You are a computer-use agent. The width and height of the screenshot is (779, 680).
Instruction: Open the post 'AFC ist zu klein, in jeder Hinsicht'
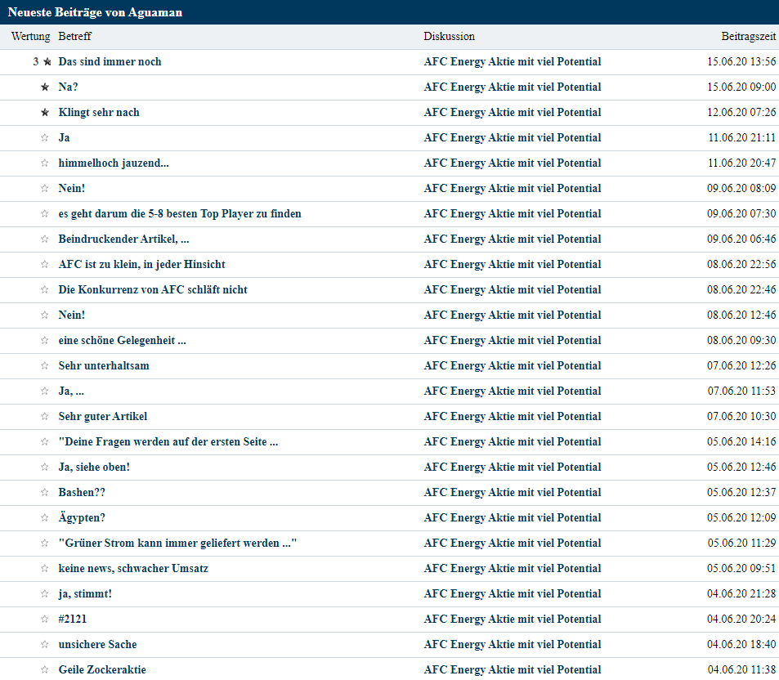[141, 265]
